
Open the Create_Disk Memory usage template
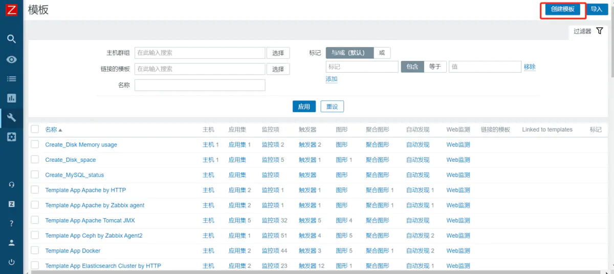(81, 145)
